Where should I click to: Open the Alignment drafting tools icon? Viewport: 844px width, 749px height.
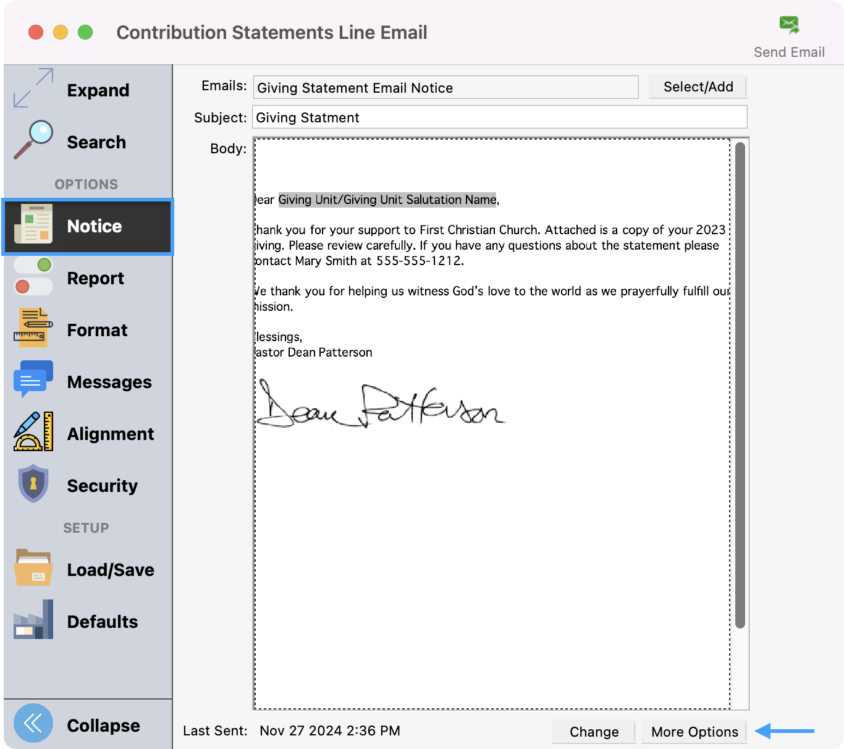[33, 432]
